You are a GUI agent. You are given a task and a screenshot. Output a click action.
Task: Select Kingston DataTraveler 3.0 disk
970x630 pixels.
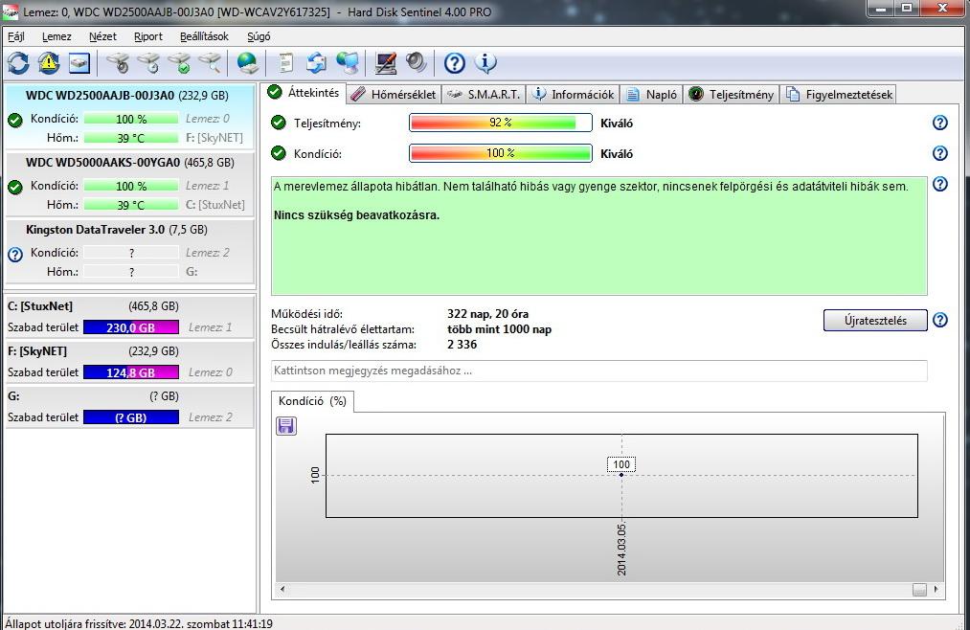tap(128, 251)
